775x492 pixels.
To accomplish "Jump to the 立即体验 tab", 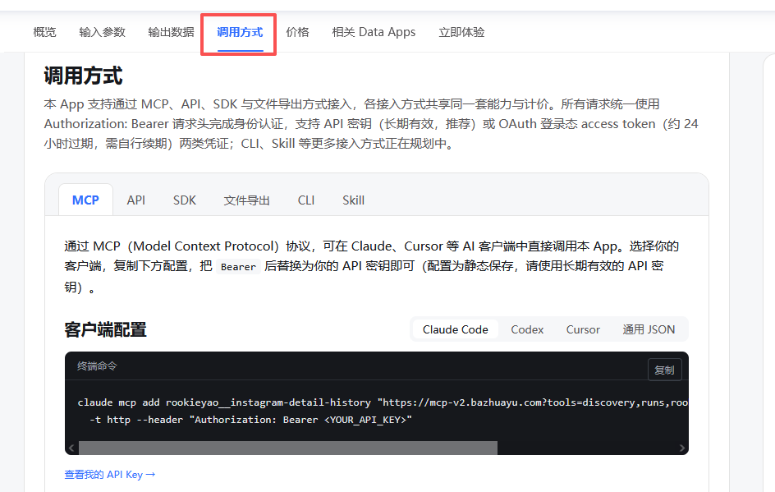I will click(461, 32).
